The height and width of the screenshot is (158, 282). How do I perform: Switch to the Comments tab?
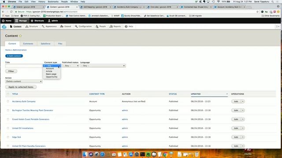(28, 43)
